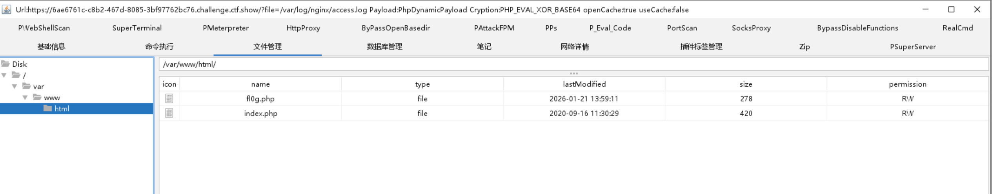Click the fl0g.php file icon

169,99
